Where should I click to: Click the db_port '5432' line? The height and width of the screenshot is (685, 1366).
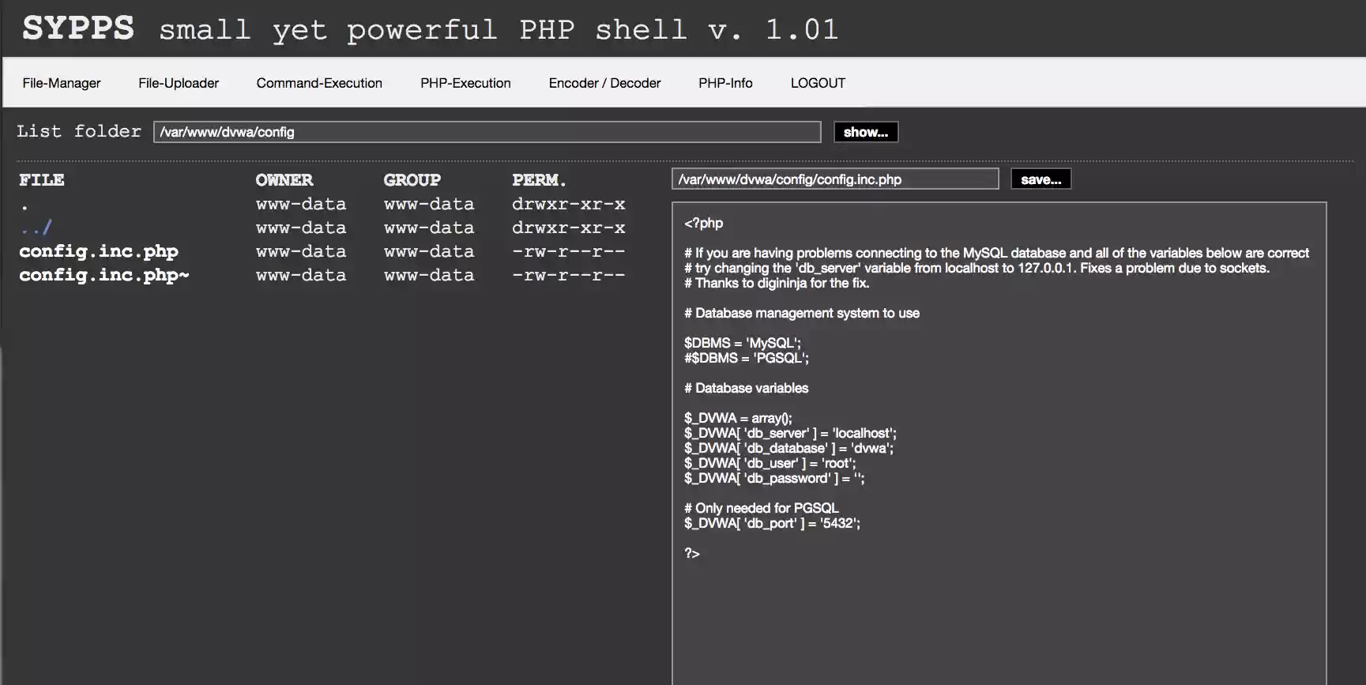pos(772,523)
